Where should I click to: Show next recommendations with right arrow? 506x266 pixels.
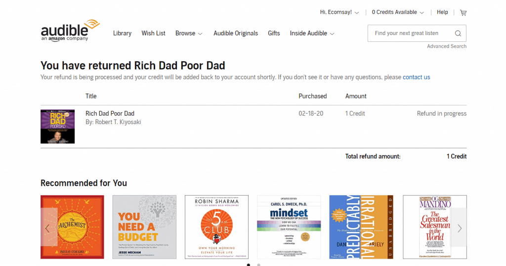pyautogui.click(x=459, y=229)
